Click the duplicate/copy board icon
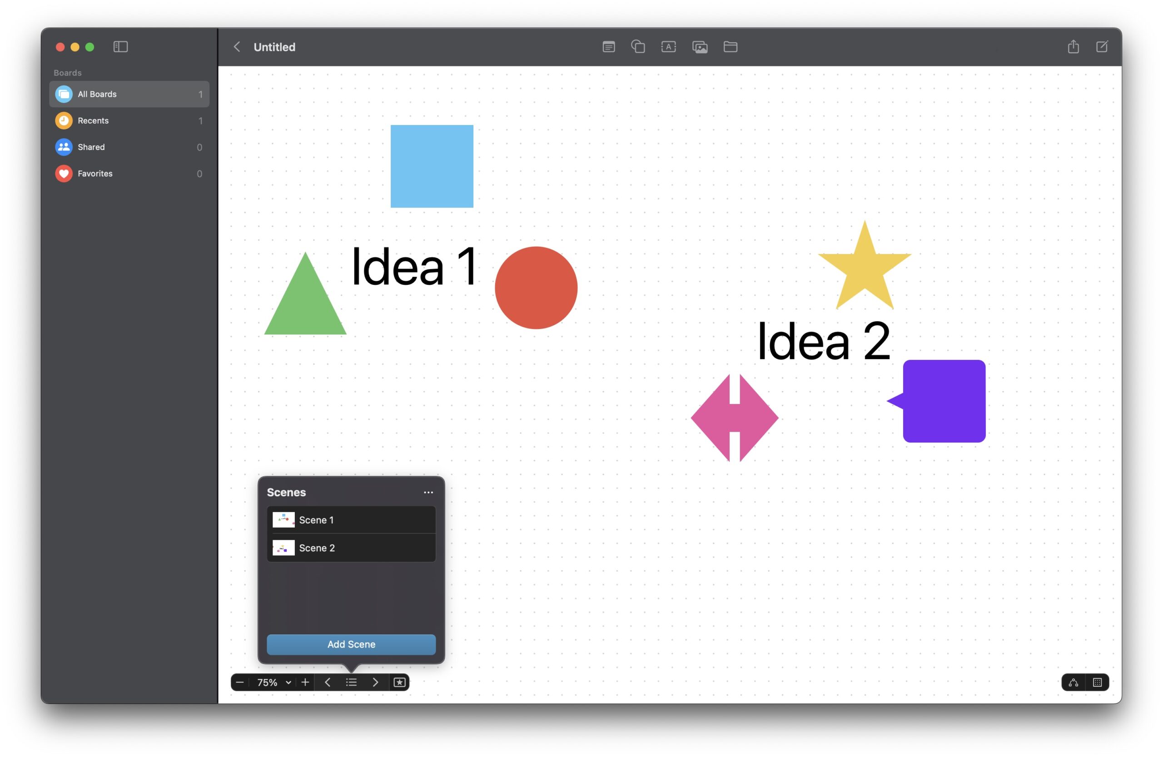Screen dimensions: 1163x758 (640, 47)
